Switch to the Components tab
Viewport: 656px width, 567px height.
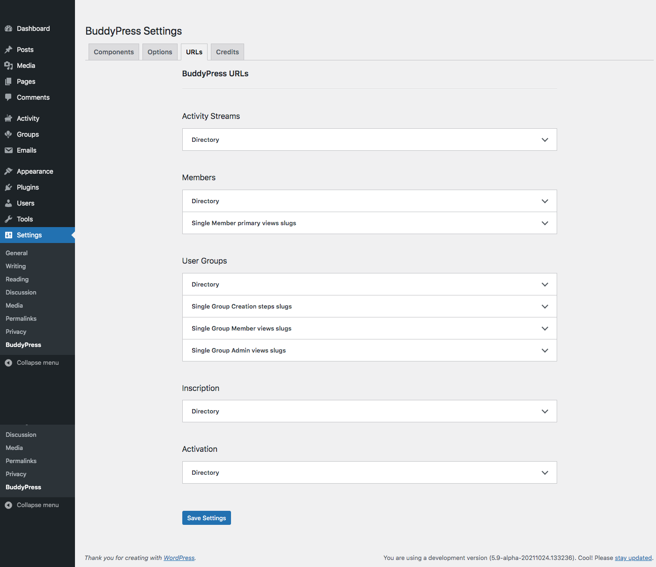point(114,52)
